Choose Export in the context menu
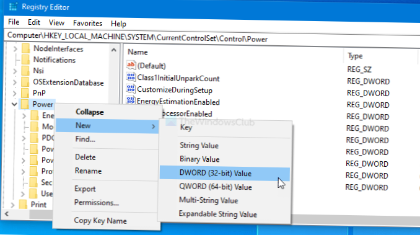 (85, 188)
